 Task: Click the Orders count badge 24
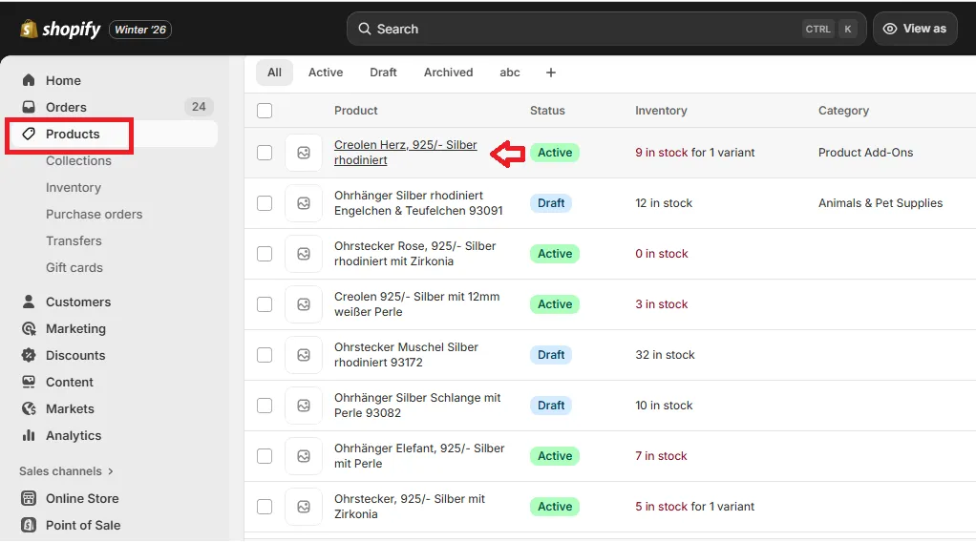click(199, 107)
